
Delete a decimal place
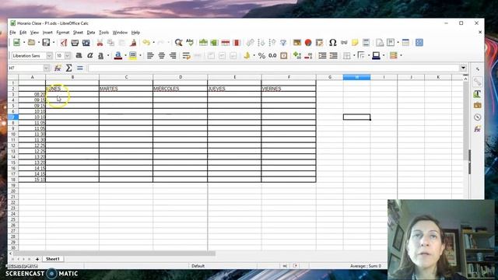(x=308, y=55)
